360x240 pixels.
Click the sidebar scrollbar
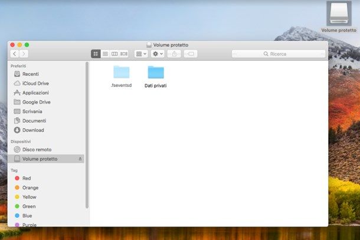click(87, 135)
